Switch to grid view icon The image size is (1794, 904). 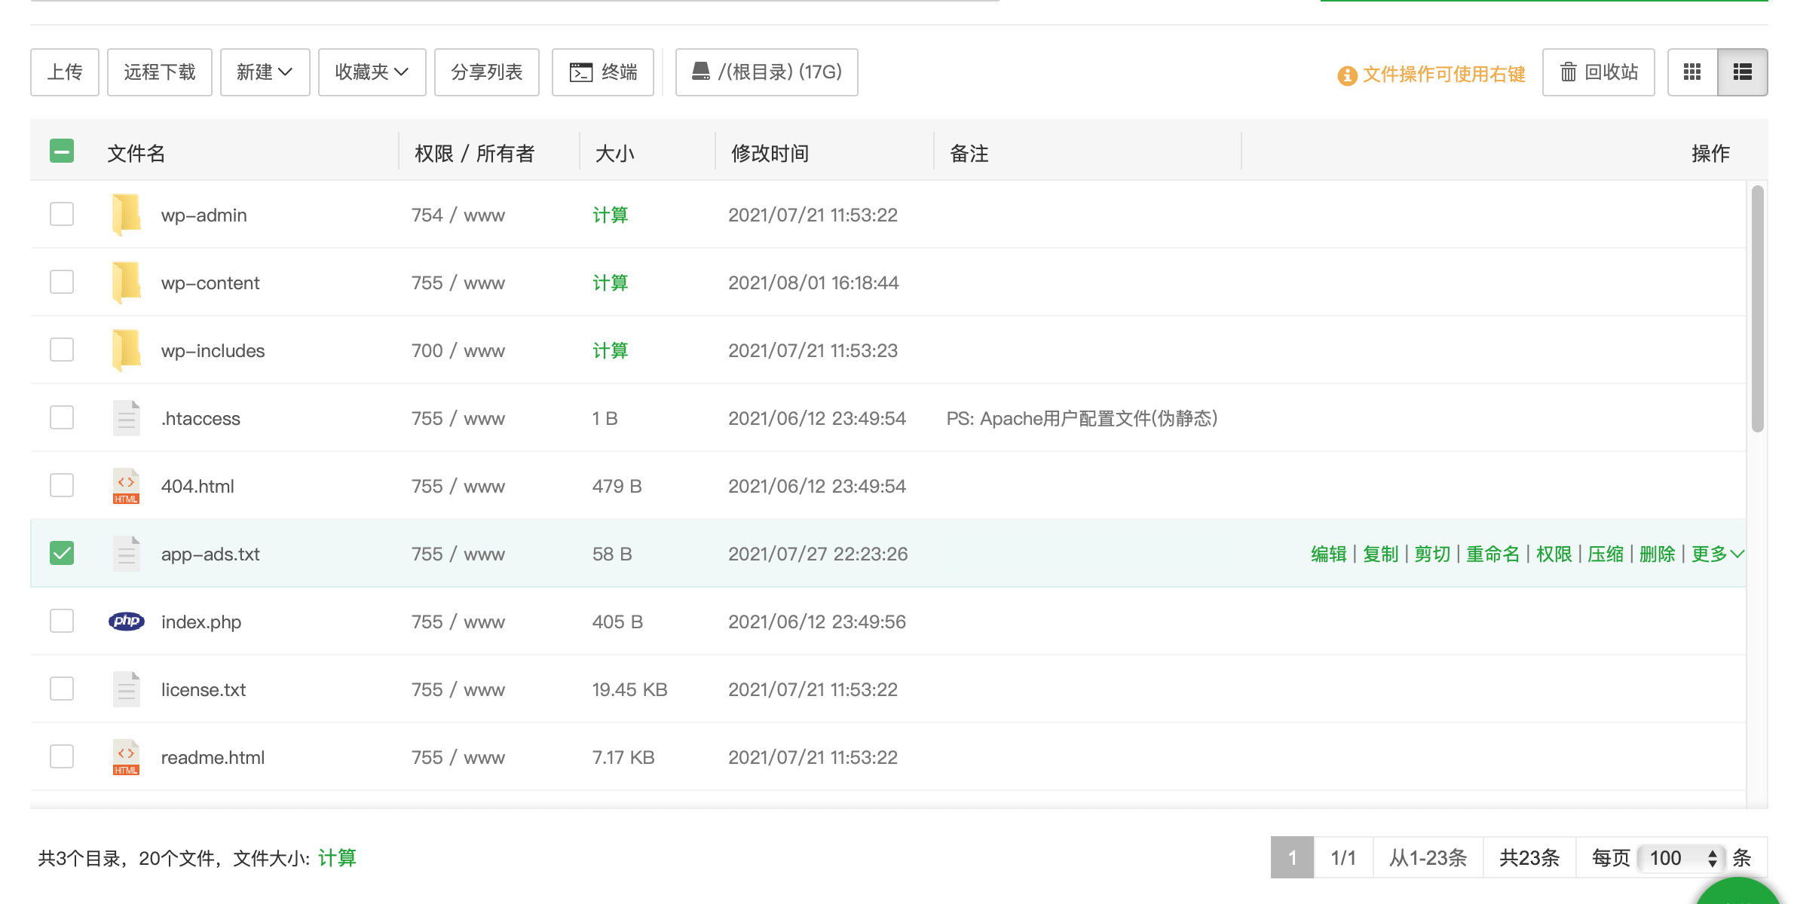tap(1692, 72)
